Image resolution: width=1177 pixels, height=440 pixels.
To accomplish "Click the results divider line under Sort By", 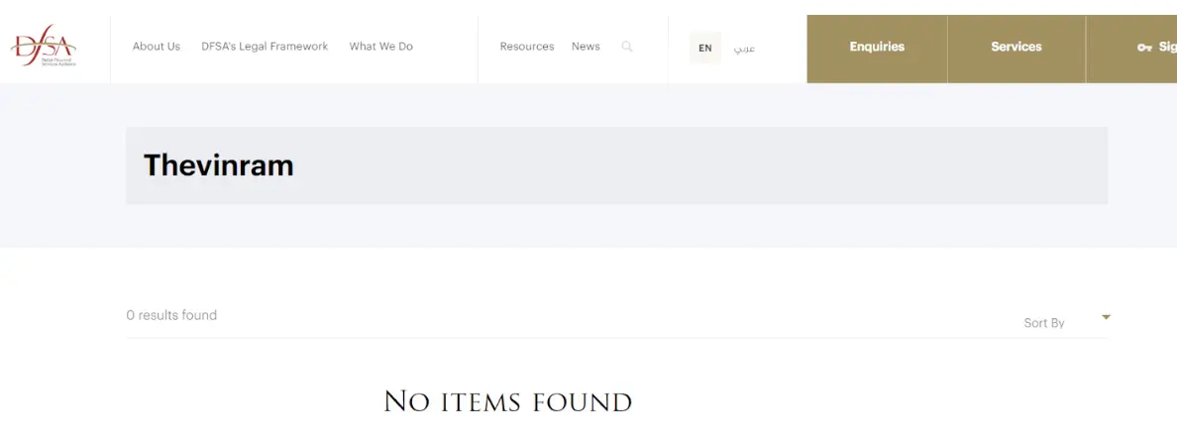I will click(x=616, y=338).
